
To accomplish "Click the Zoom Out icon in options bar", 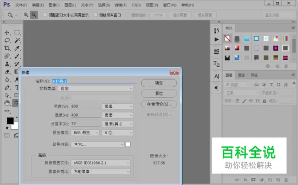I will coord(34,15).
